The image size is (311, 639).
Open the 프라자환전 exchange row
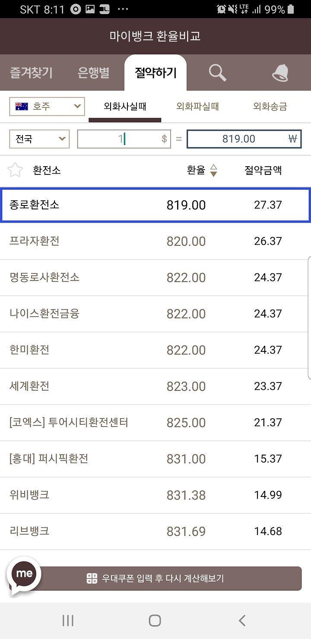click(155, 241)
